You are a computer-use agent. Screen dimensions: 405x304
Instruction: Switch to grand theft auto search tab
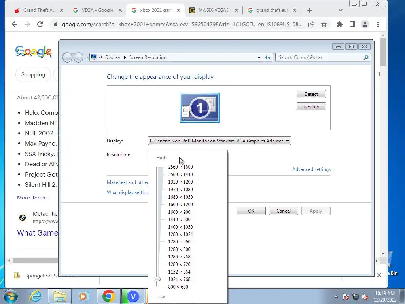(x=272, y=10)
